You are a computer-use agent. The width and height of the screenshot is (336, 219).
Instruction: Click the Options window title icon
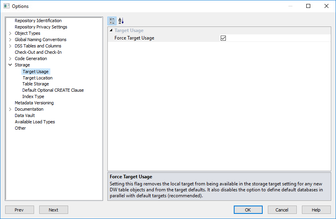coord(6,6)
